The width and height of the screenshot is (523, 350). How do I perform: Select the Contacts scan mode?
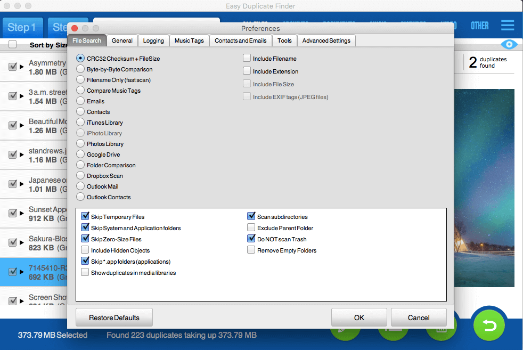tap(80, 112)
